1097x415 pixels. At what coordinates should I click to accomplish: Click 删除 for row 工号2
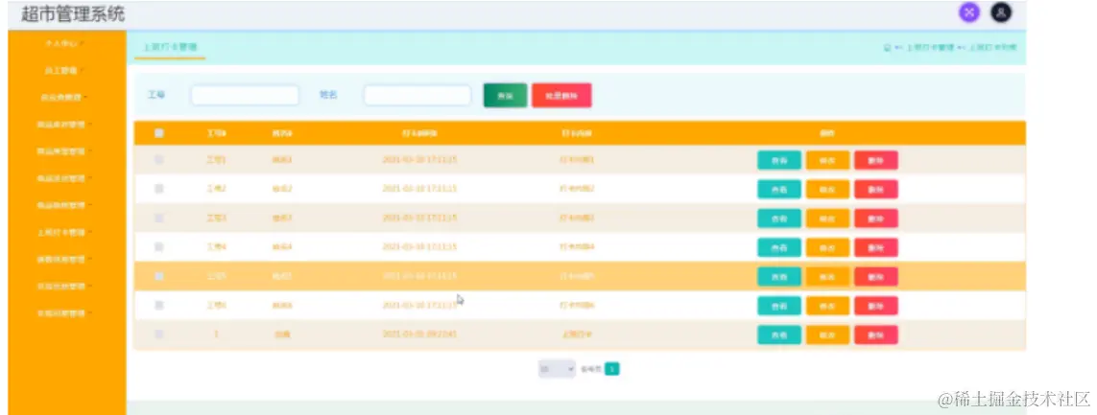click(876, 190)
